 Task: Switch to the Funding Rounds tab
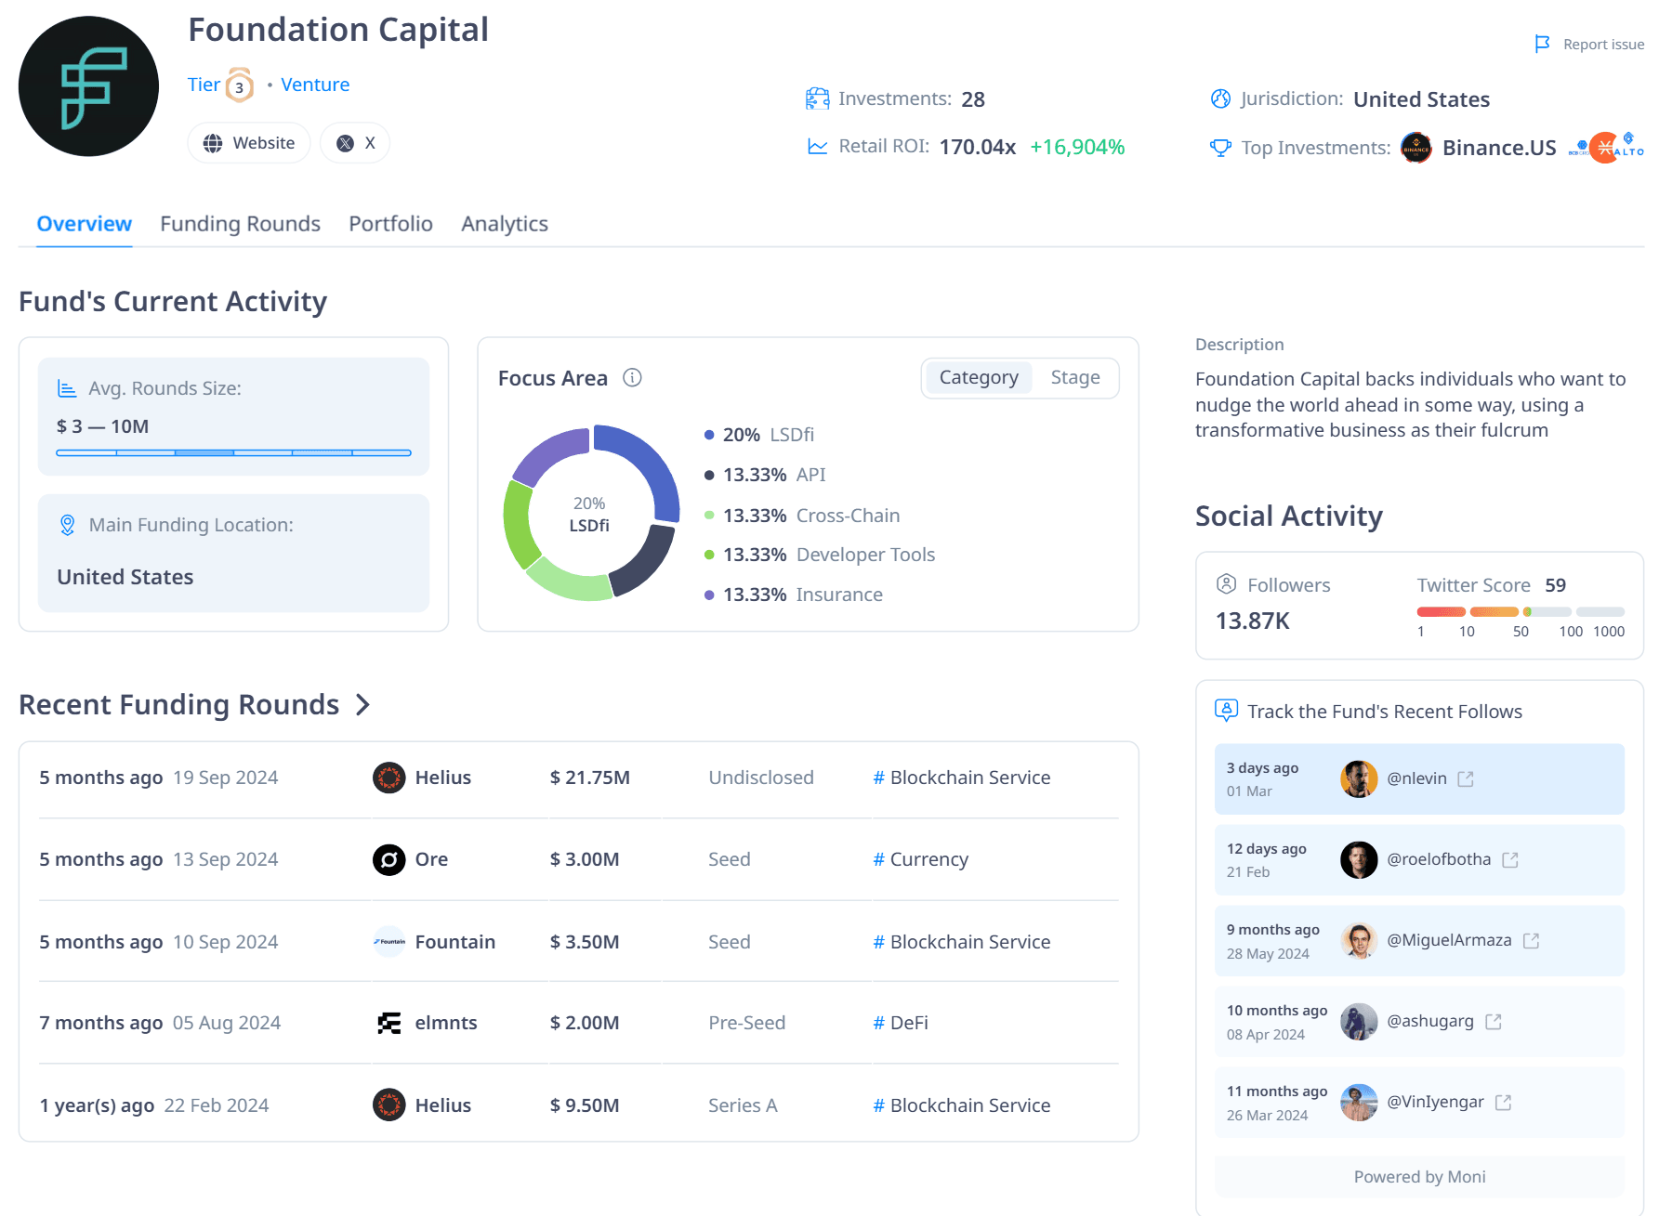point(240,224)
